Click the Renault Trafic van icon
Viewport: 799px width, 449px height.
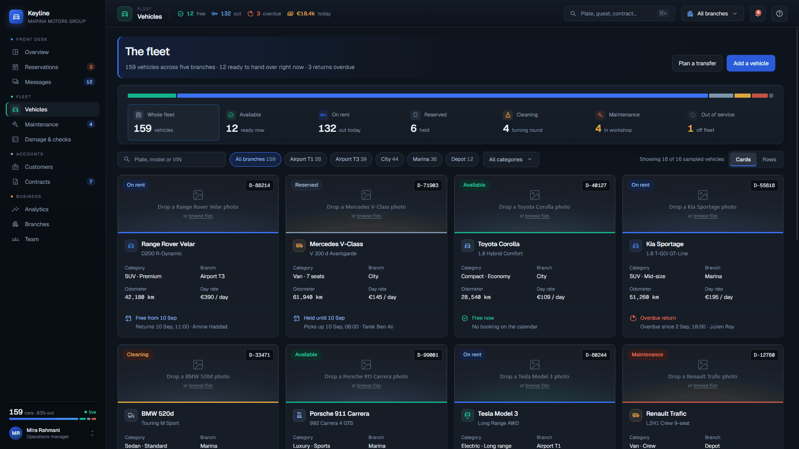click(x=636, y=415)
